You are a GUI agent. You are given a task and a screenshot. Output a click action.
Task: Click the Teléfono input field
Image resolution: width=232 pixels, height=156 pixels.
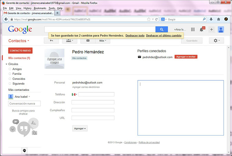[x=96, y=94]
